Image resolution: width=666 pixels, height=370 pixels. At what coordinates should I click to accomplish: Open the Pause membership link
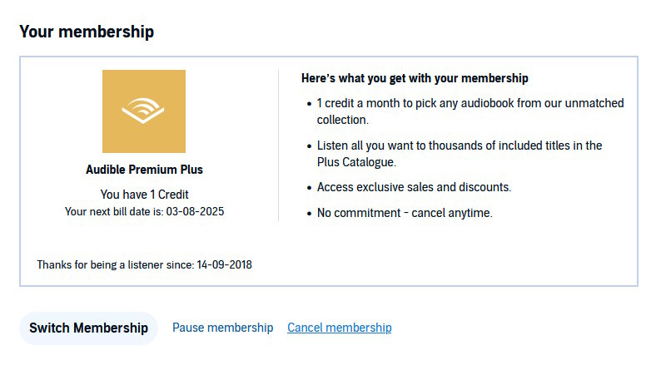pos(222,328)
